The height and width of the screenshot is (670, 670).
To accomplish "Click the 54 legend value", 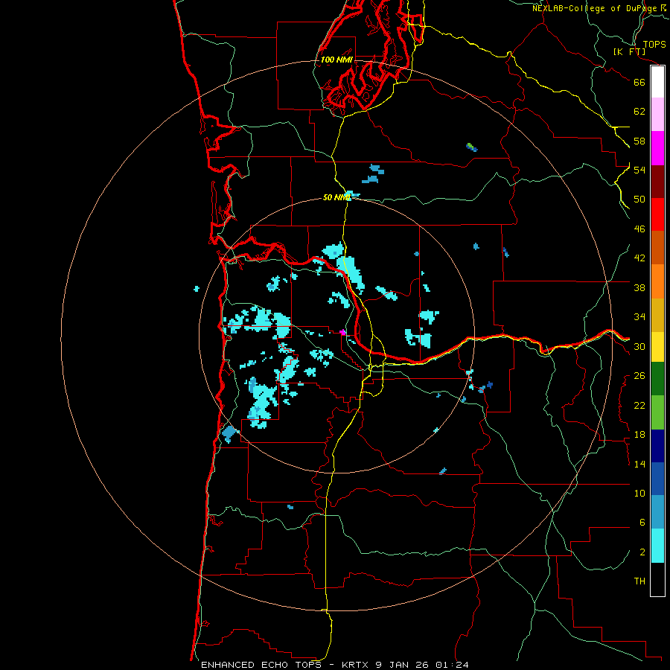I will (x=639, y=170).
